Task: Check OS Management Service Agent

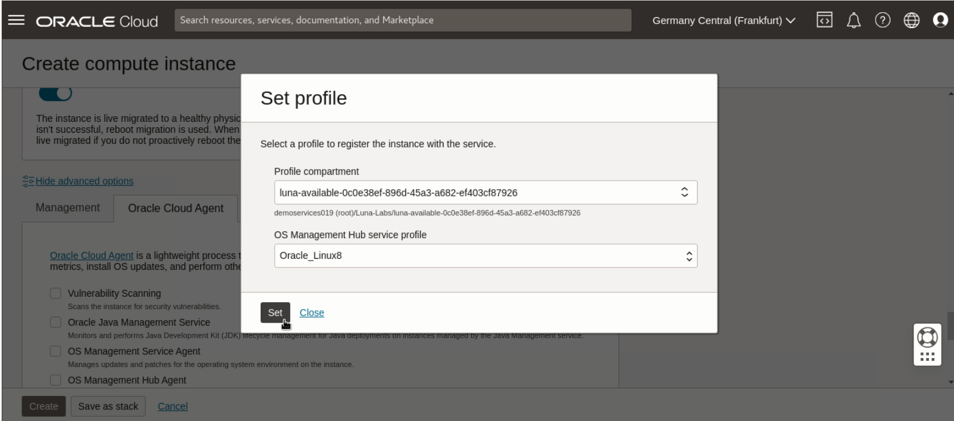Action: point(56,351)
